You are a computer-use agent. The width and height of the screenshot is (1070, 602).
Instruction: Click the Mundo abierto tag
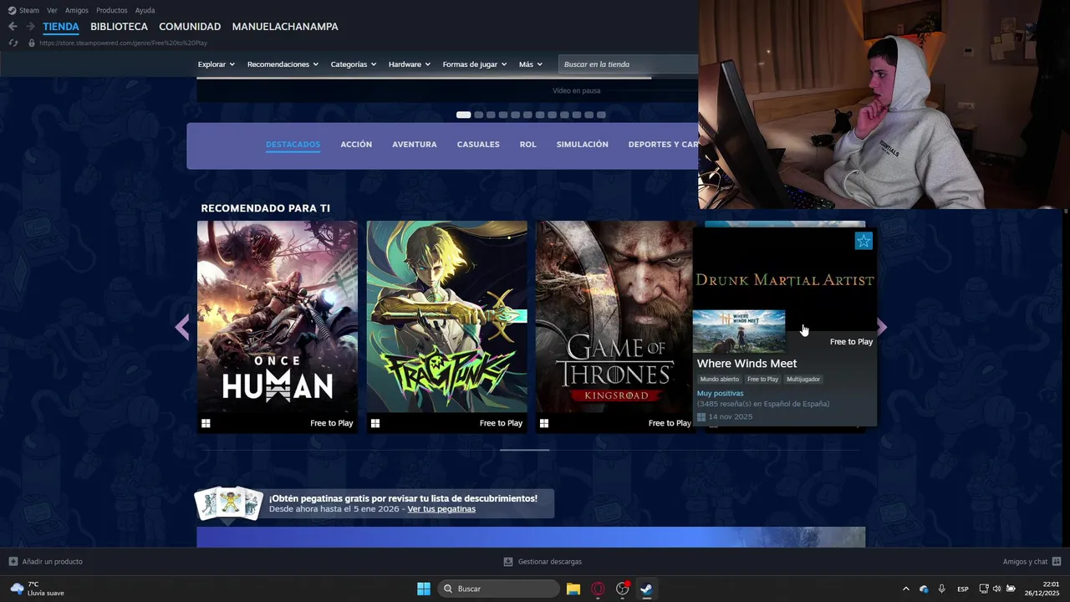720,380
